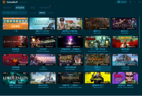Select the Factorio game tile

pyautogui.click(x=98, y=62)
